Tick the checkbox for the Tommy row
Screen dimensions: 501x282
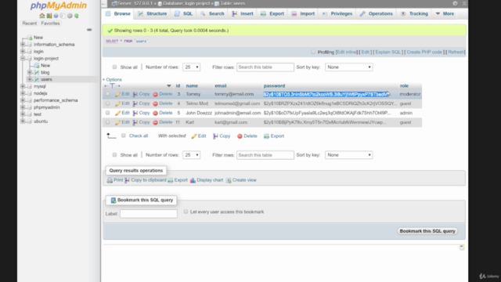tap(108, 94)
